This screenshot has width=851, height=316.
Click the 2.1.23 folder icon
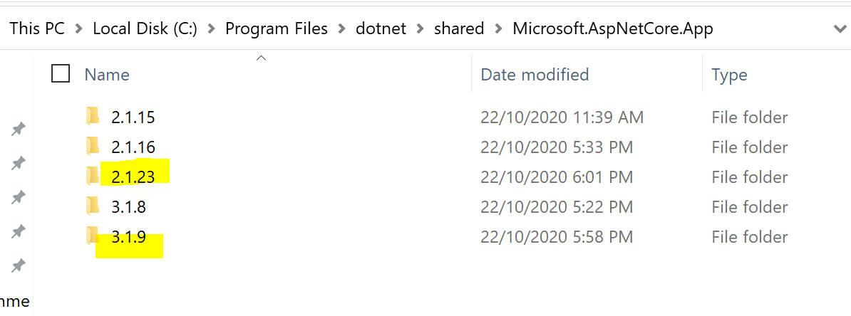pos(93,176)
